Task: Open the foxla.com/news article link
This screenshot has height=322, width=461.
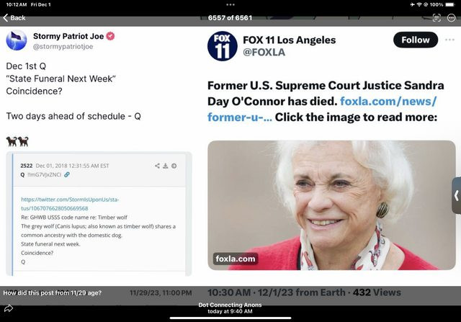Action: pos(322,109)
